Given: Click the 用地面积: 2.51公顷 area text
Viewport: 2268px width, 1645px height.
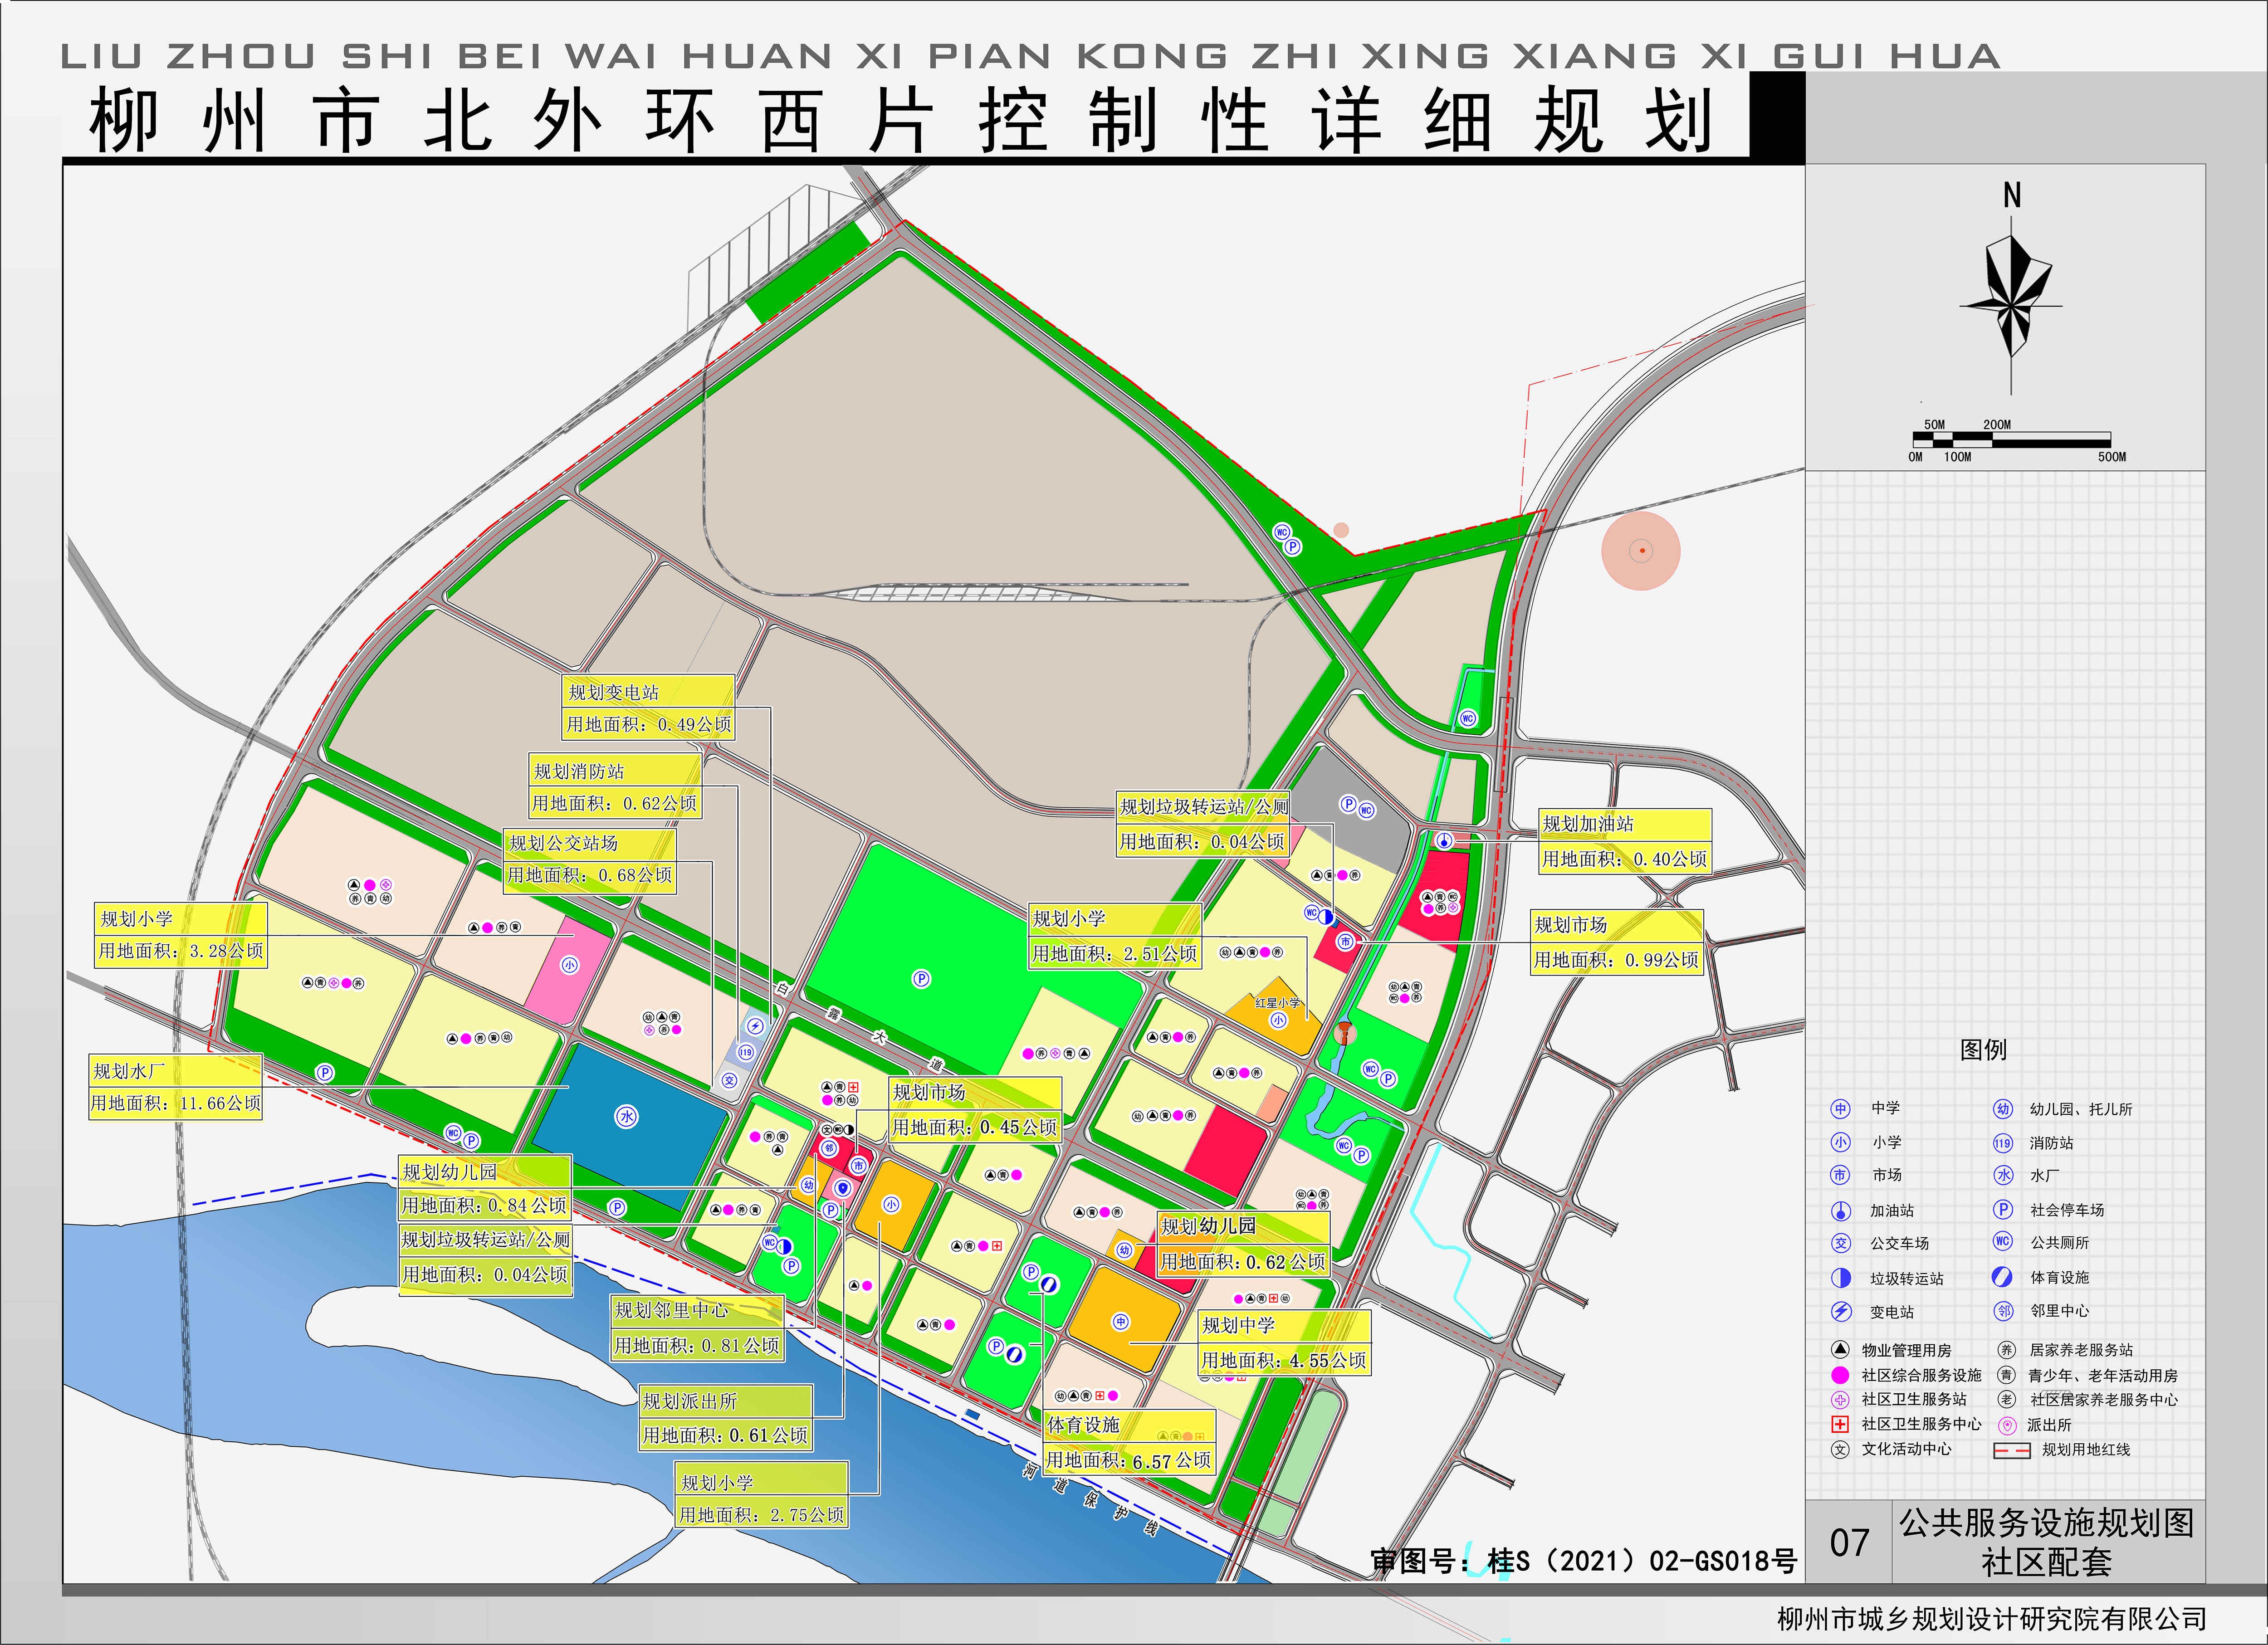Looking at the screenshot, I should pyautogui.click(x=1114, y=953).
